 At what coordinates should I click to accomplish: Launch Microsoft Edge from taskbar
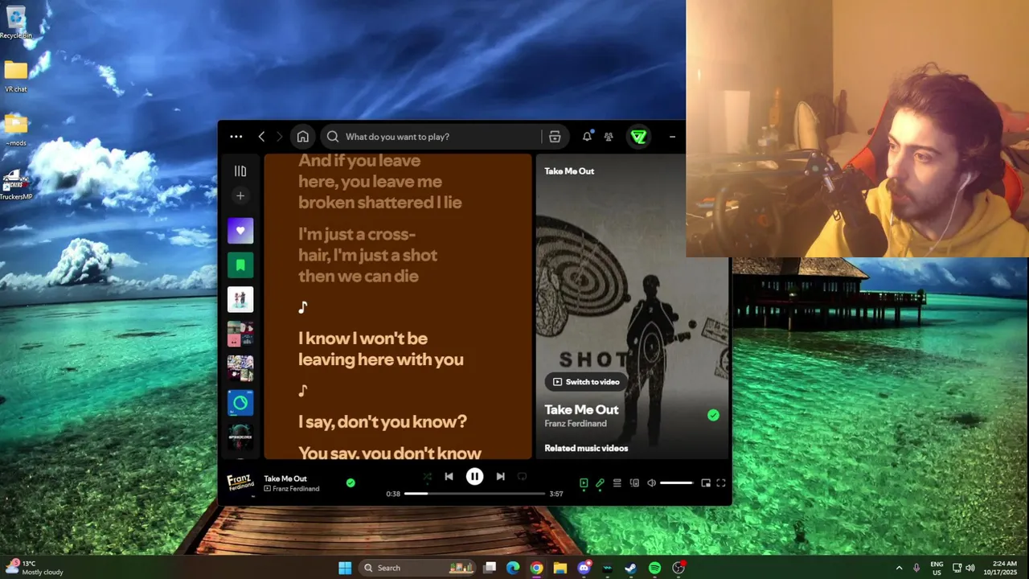pos(513,568)
